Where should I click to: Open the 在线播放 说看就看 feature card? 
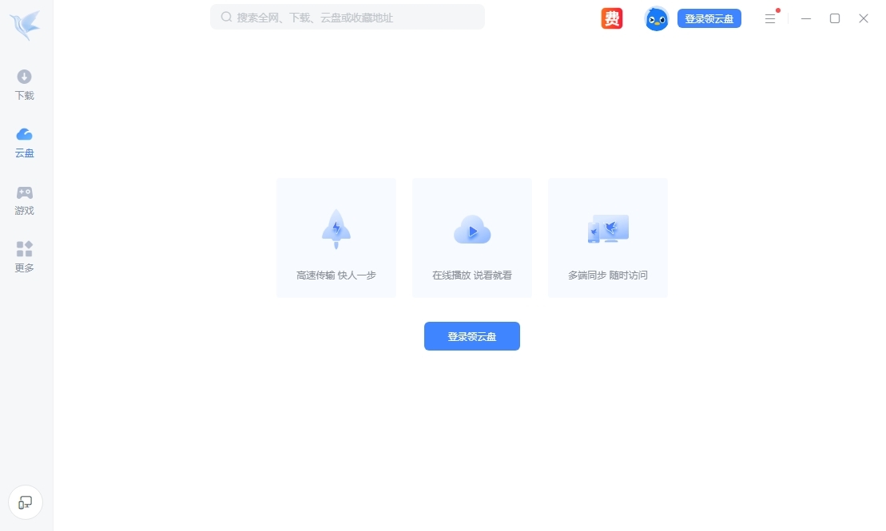[471, 237]
